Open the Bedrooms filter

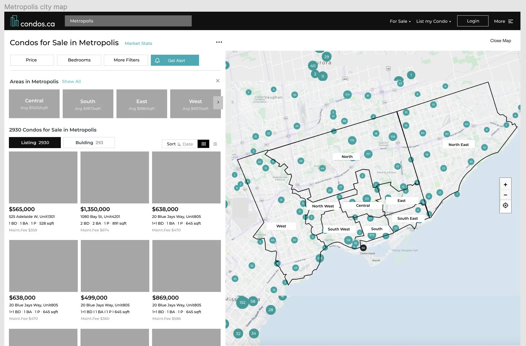pos(79,60)
